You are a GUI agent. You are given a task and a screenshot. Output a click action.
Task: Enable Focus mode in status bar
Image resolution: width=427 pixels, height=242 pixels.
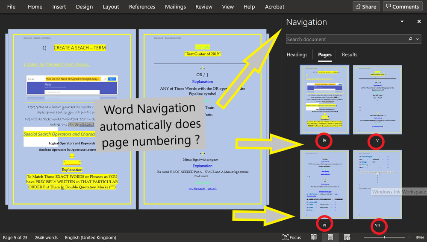tap(292, 237)
